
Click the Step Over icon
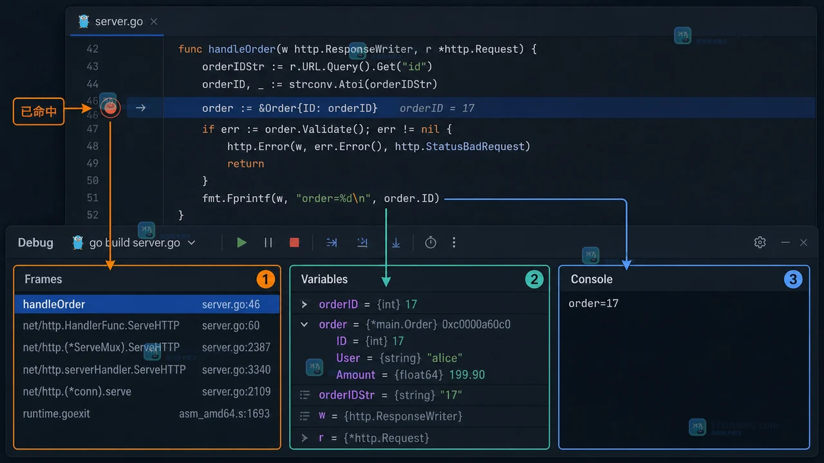[x=332, y=242]
